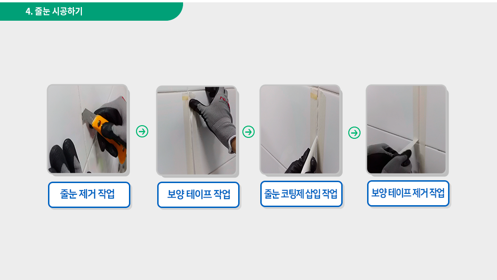Click the tape strip being peeled in fourth photo

[x=407, y=147]
